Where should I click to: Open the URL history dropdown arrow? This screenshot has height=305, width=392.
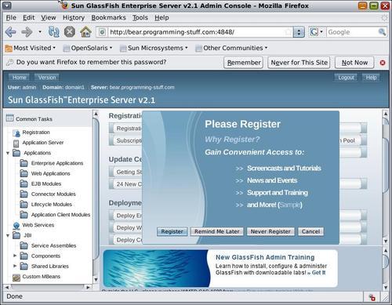(299, 32)
